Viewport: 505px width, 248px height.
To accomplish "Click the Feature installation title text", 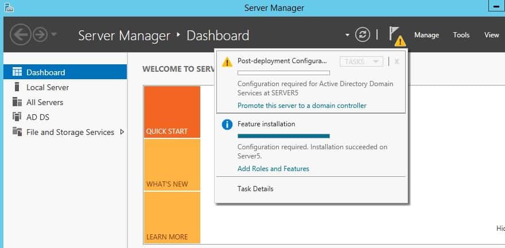I will tap(266, 123).
